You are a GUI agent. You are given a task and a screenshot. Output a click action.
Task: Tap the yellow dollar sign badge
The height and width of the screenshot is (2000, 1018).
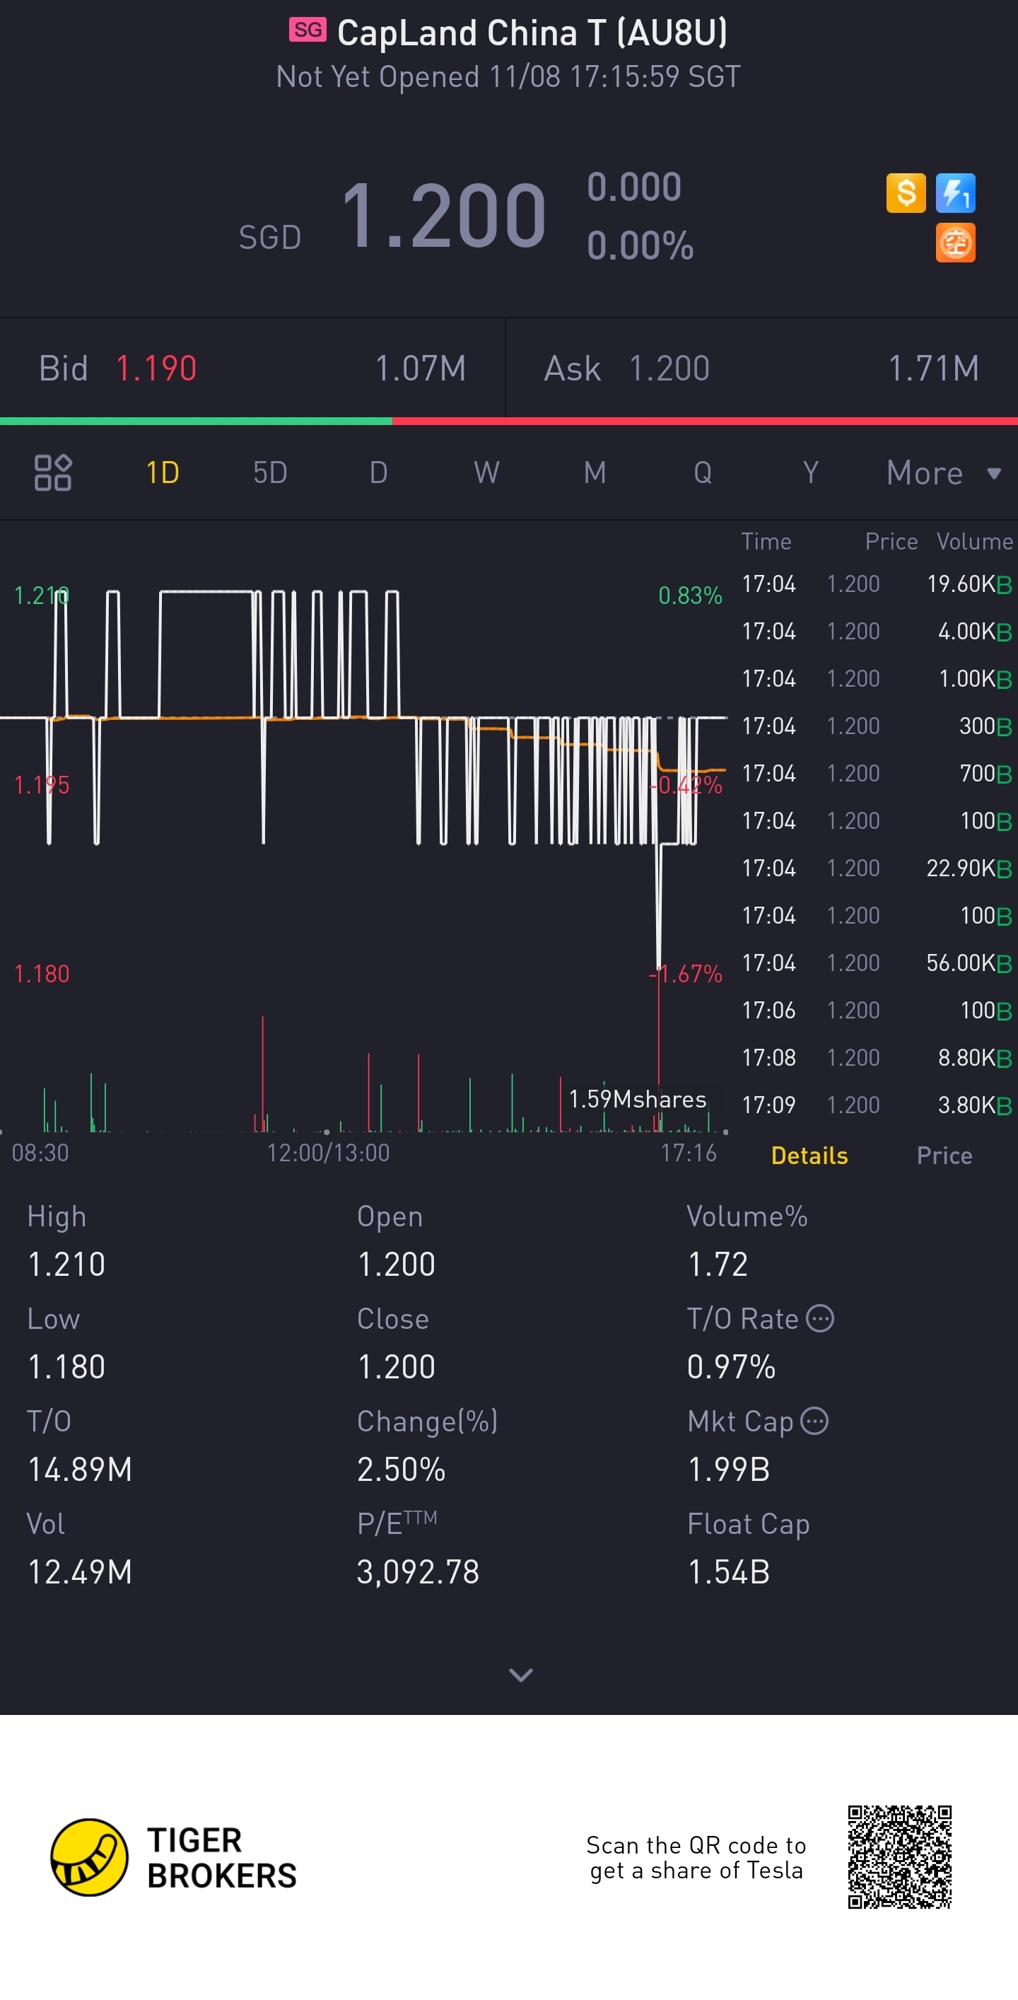pyautogui.click(x=906, y=192)
